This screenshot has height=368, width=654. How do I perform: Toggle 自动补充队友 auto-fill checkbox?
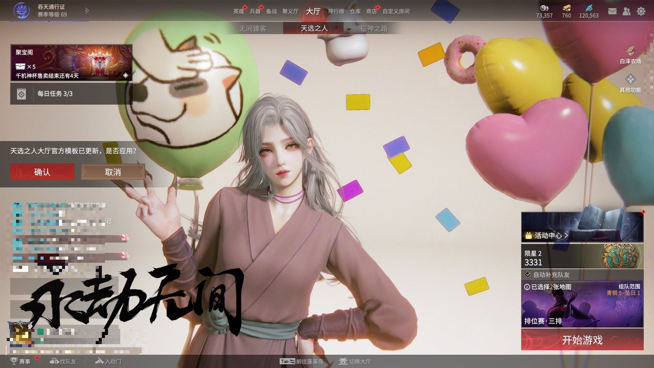528,274
